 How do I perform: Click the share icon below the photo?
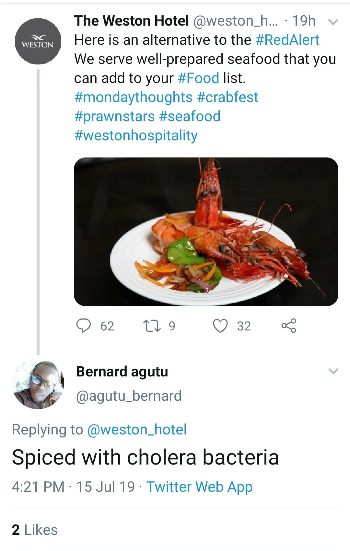coord(289,326)
